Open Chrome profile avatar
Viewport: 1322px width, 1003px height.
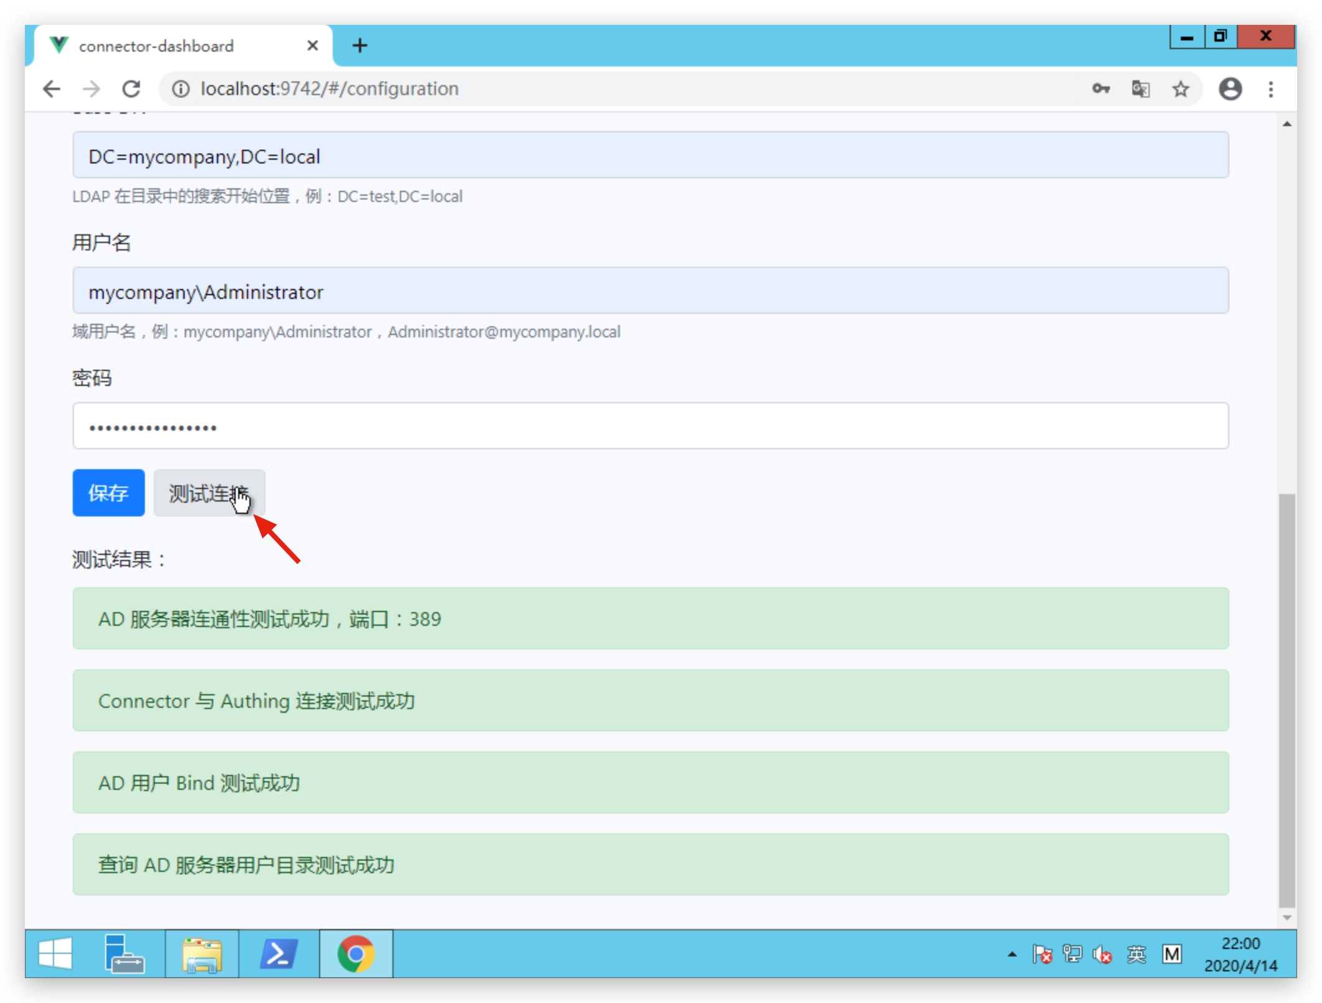(x=1229, y=89)
